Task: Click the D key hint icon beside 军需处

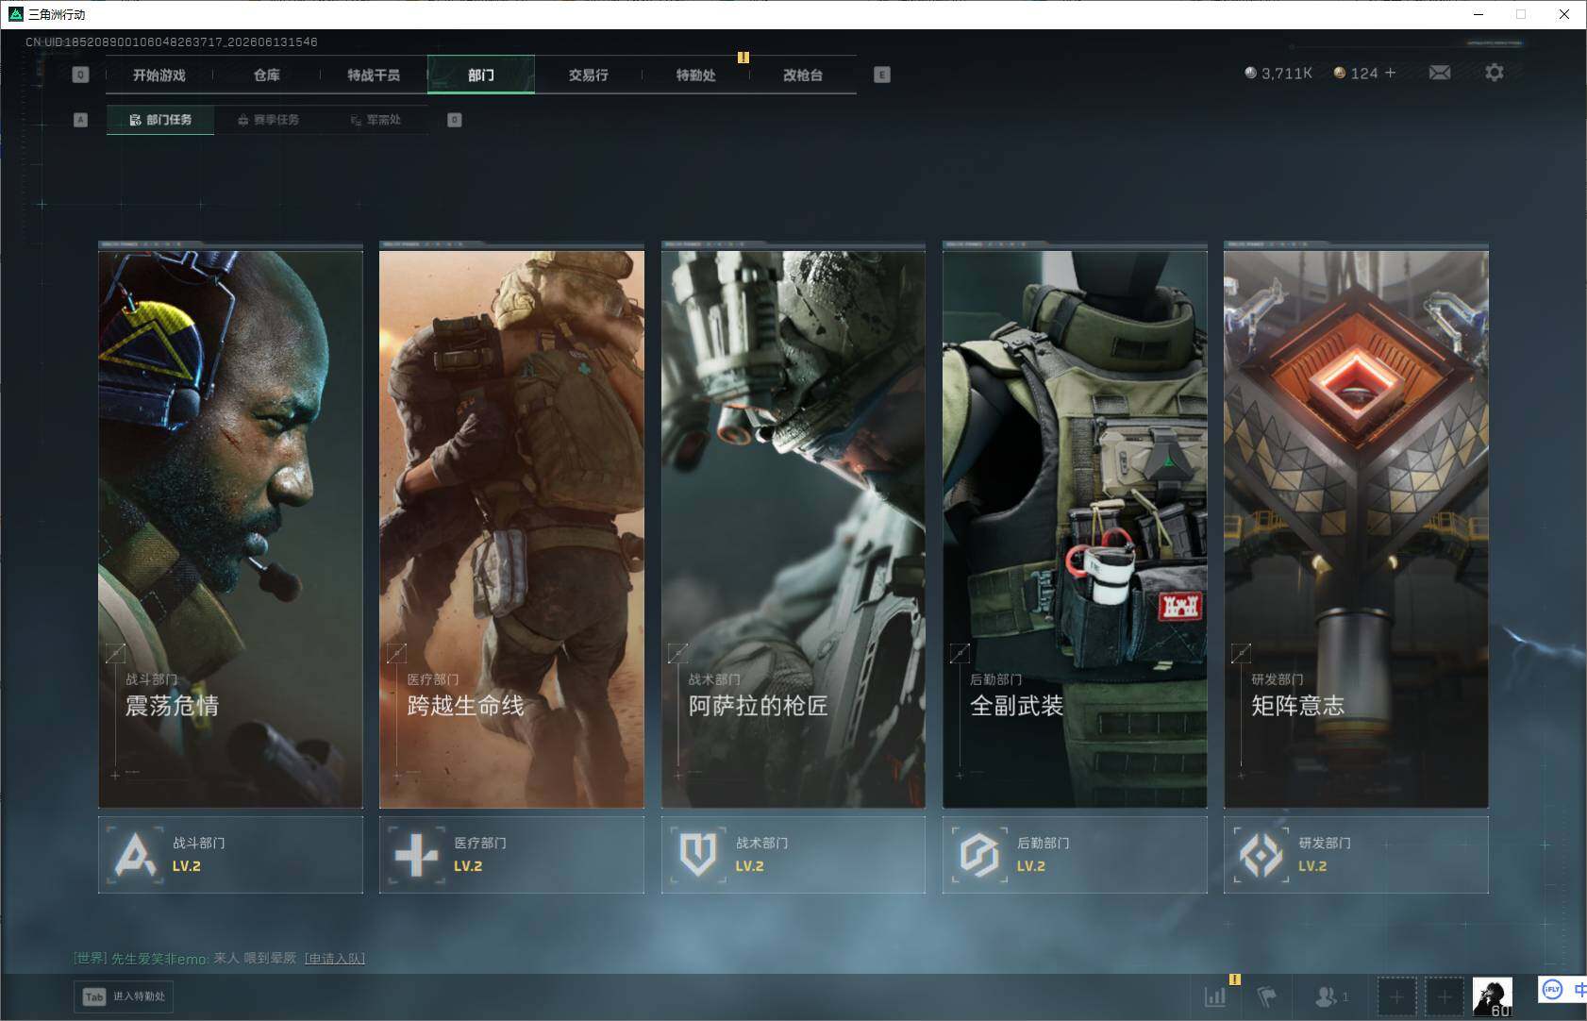Action: [x=455, y=120]
